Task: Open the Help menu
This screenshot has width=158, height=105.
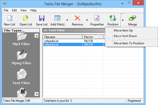Action: (x=33, y=10)
